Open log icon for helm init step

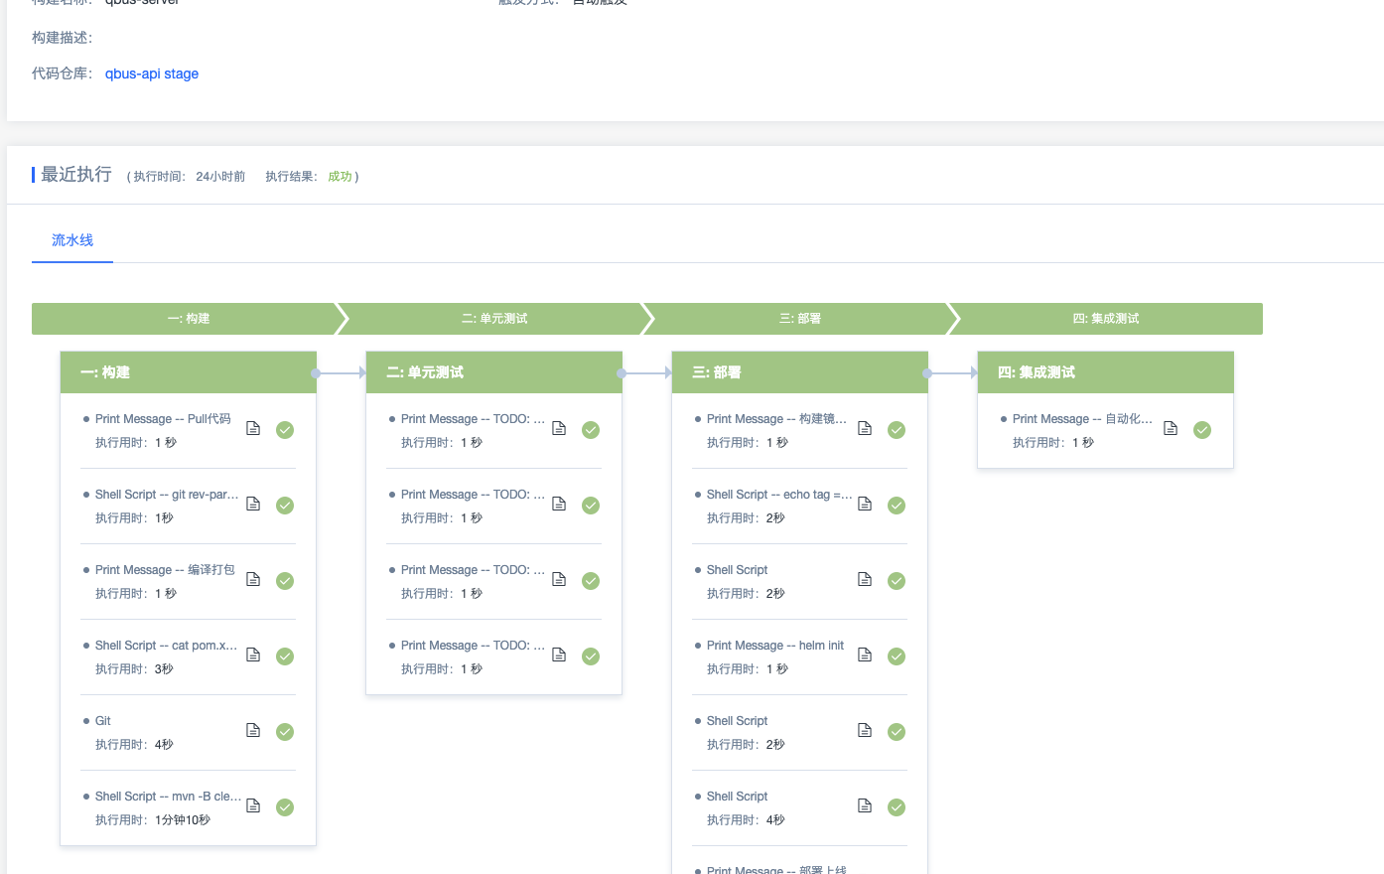[865, 655]
